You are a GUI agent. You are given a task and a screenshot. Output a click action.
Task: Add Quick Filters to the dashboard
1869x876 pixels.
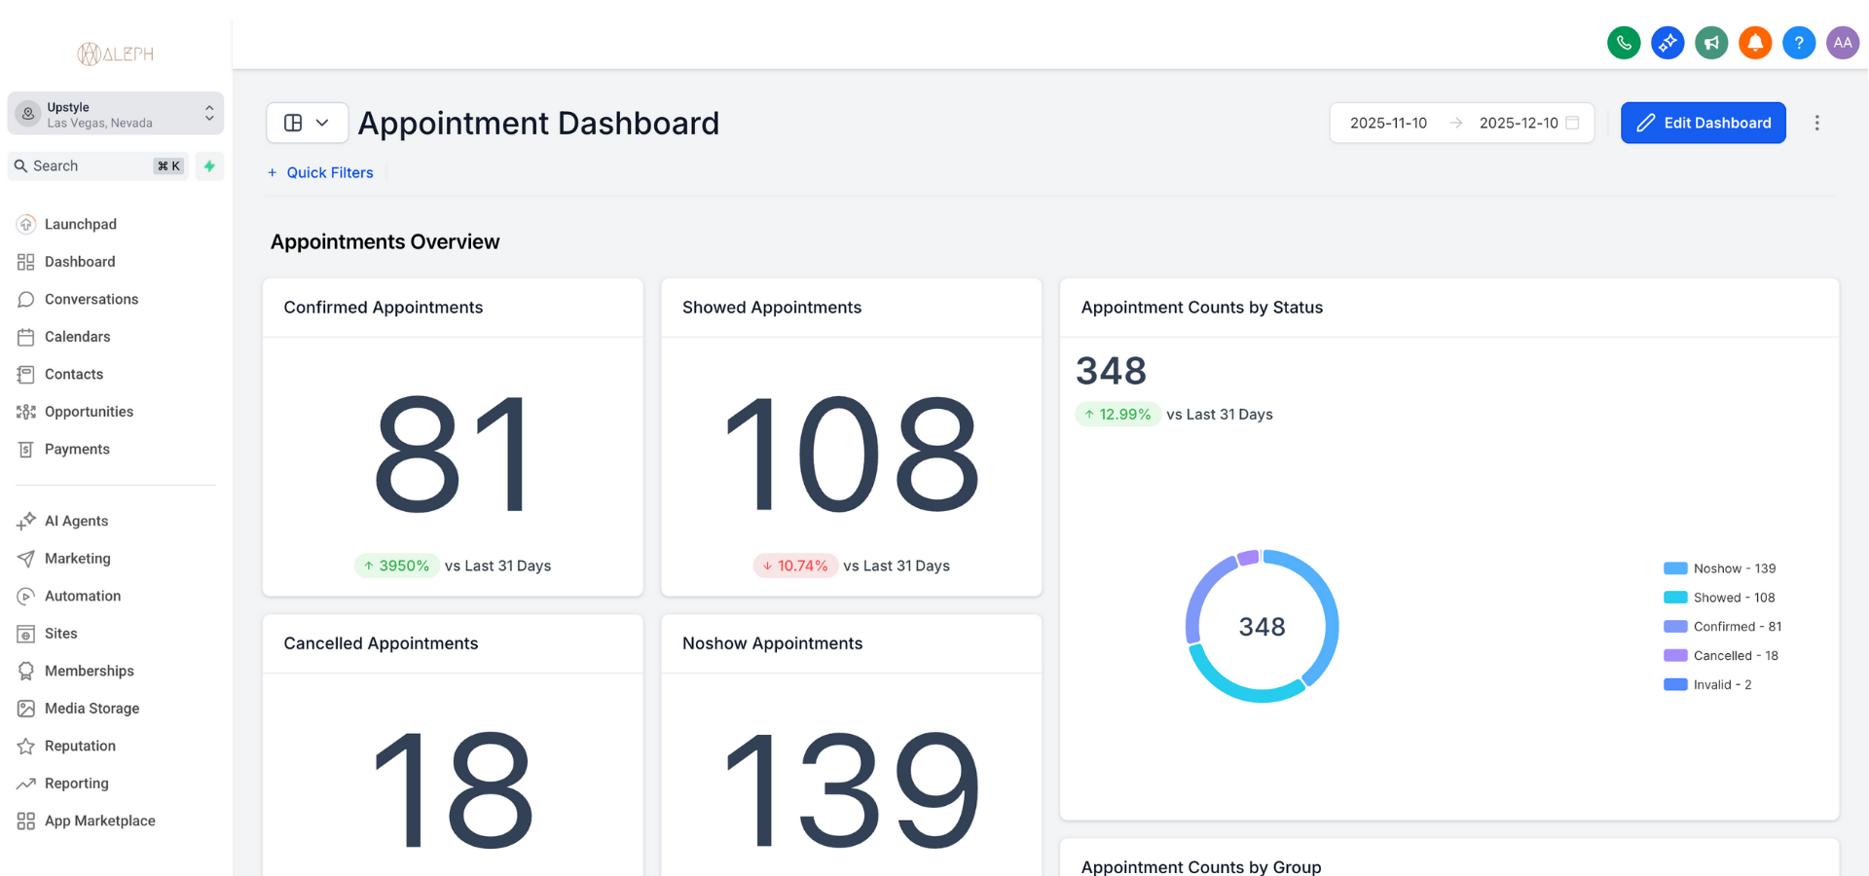[x=320, y=172]
